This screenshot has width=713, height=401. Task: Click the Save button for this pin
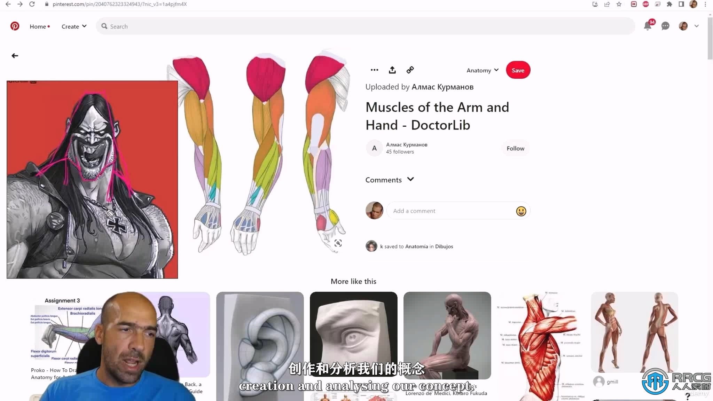point(518,70)
